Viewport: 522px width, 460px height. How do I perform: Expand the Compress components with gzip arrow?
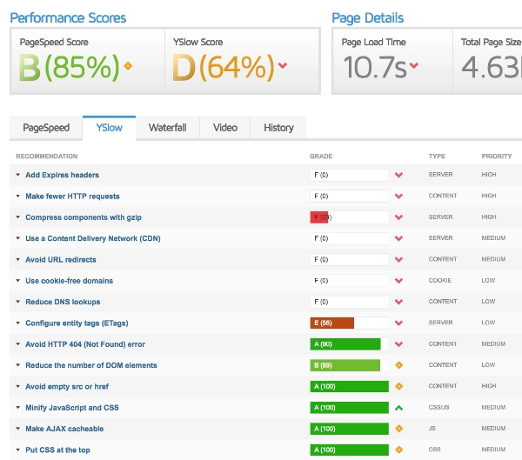18,217
